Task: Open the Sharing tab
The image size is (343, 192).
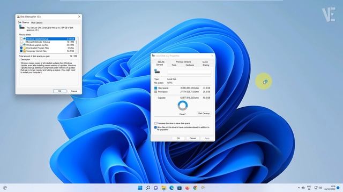Action: [206, 65]
